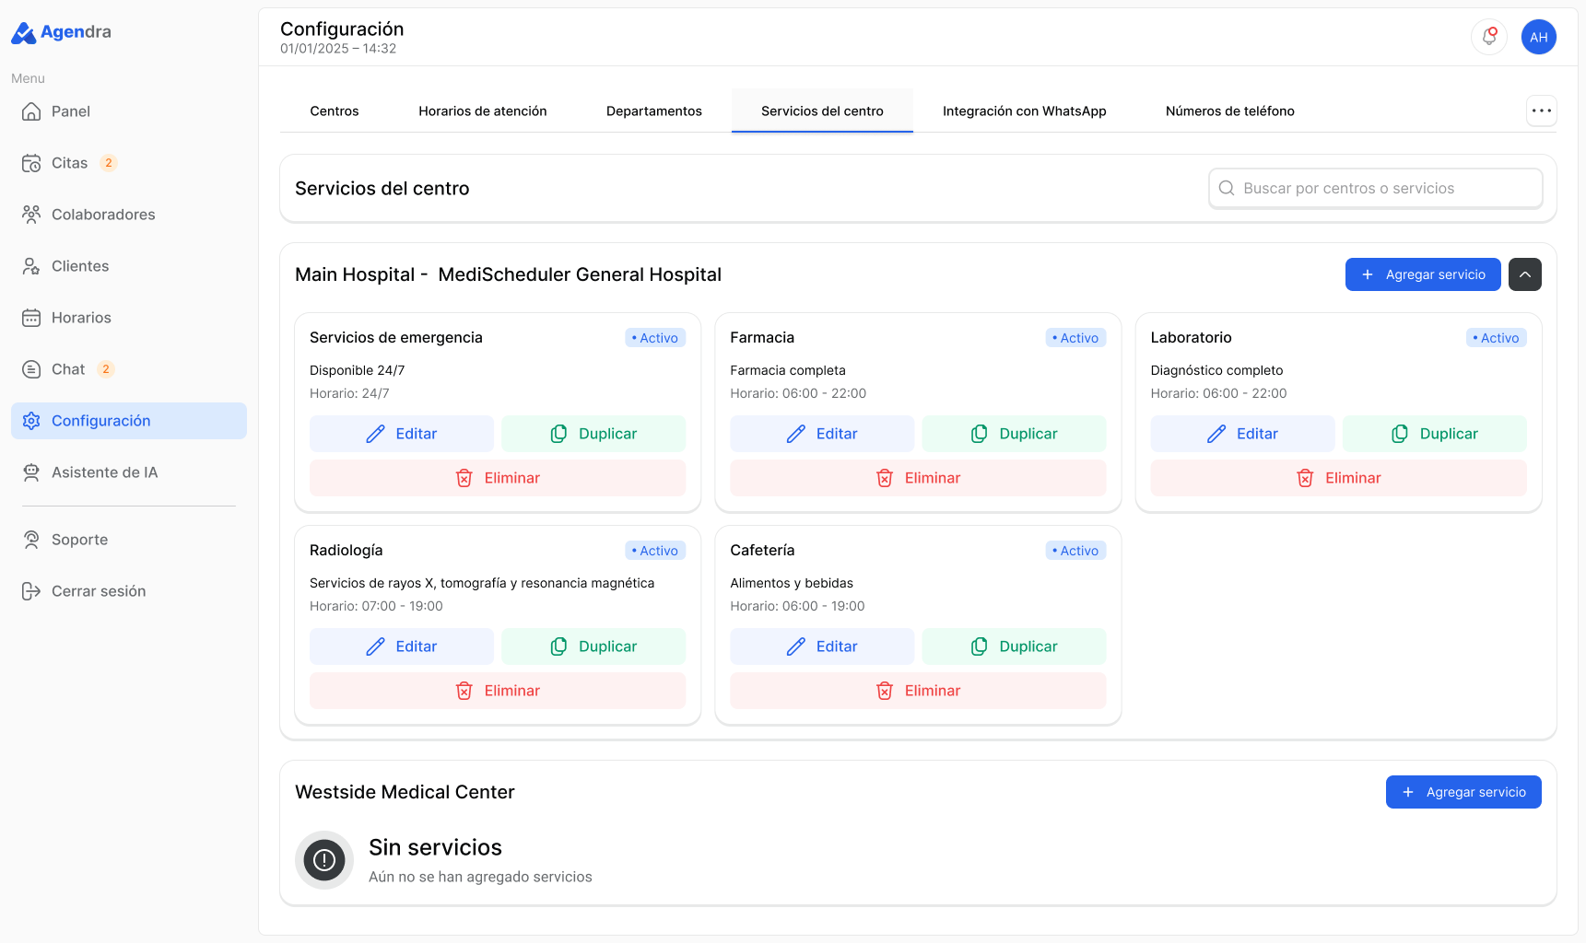Switch to the Departamentos tab

653,111
